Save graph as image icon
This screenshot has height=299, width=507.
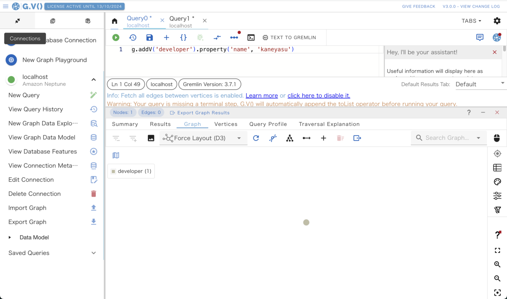[x=151, y=138]
